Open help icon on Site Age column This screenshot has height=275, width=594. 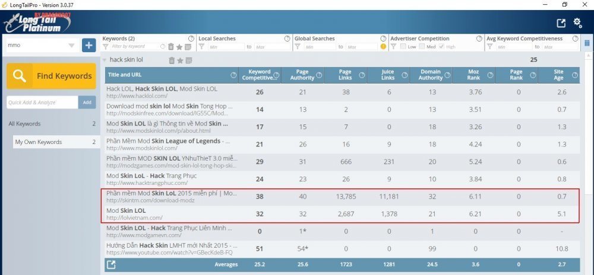pos(576,75)
